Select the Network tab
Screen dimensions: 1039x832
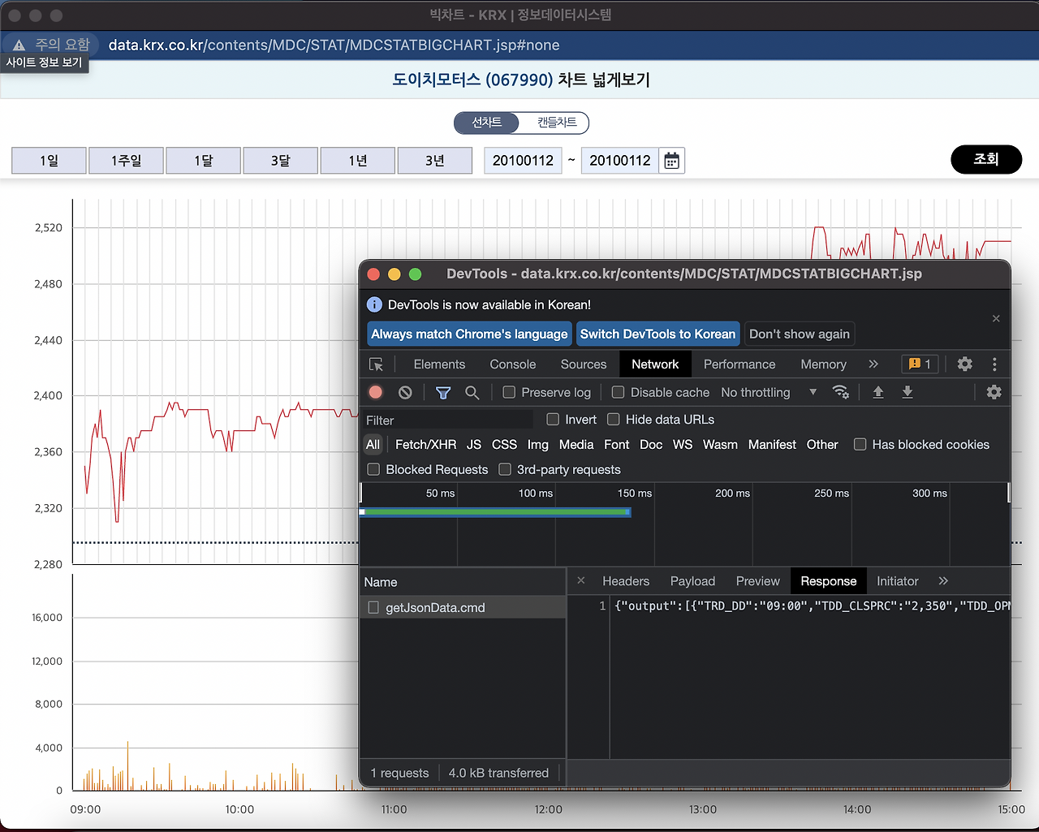(x=655, y=364)
